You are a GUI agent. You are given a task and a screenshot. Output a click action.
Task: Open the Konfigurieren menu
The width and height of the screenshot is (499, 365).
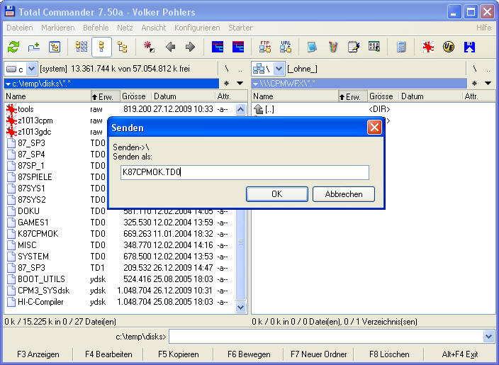tap(197, 28)
